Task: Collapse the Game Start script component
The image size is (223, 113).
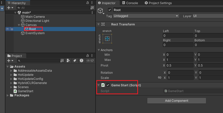Action: (x=99, y=85)
